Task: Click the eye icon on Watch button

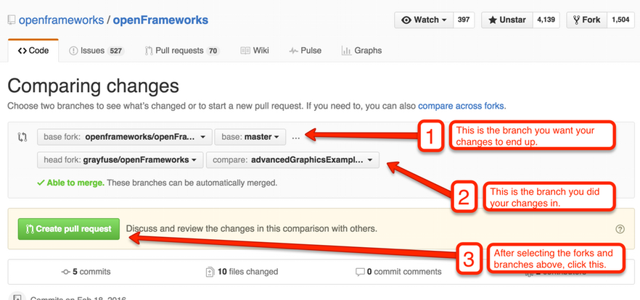Action: click(406, 20)
